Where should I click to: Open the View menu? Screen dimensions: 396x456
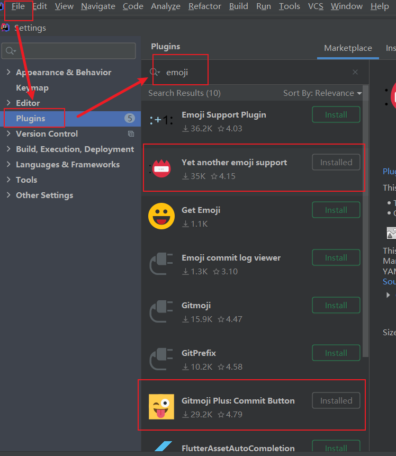(x=64, y=6)
